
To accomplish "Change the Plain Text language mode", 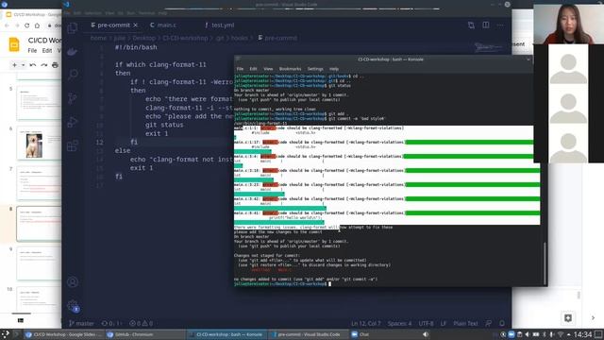I will point(465,323).
